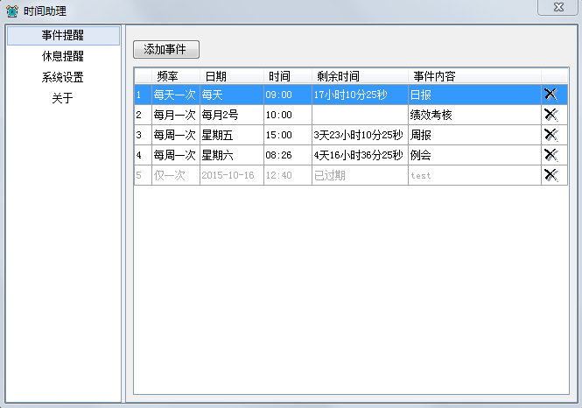This screenshot has width=582, height=408.
Task: Select the 4天16小时36分25秒 remaining time cell
Action: point(360,155)
